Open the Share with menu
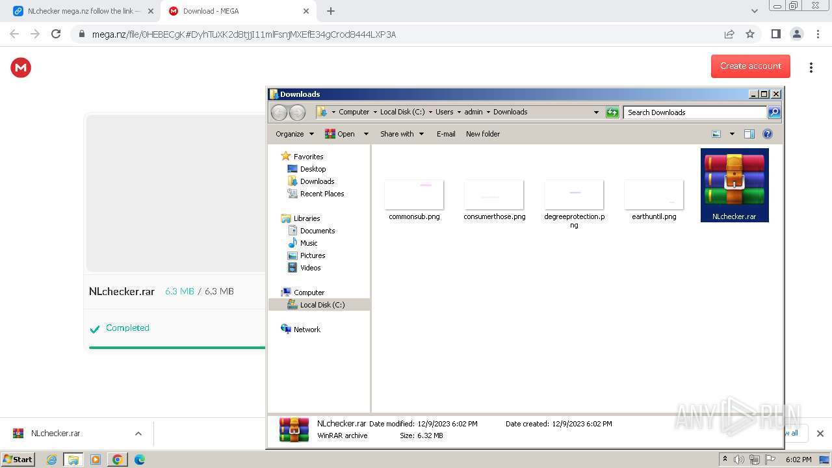This screenshot has width=832, height=468. point(402,134)
